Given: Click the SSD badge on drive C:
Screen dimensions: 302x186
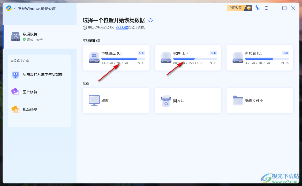Looking at the screenshot, I should [142, 53].
